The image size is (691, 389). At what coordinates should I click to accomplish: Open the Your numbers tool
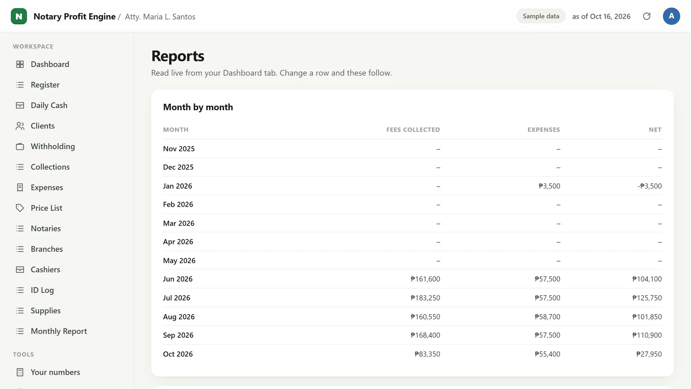tap(55, 372)
